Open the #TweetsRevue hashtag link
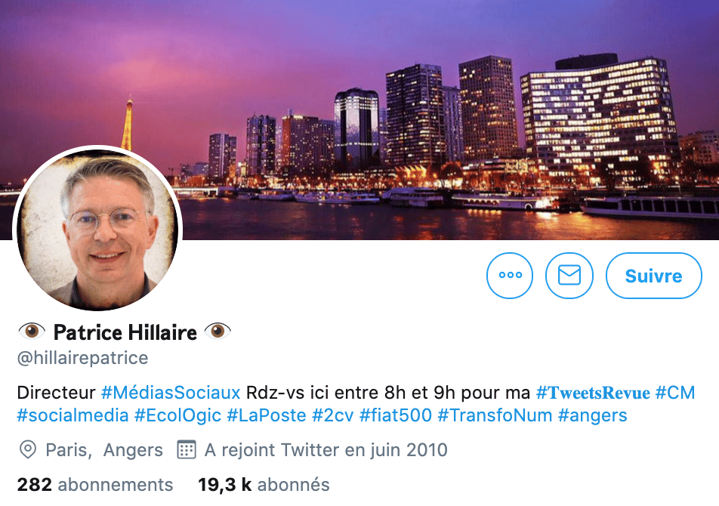This screenshot has width=719, height=506. click(x=593, y=393)
